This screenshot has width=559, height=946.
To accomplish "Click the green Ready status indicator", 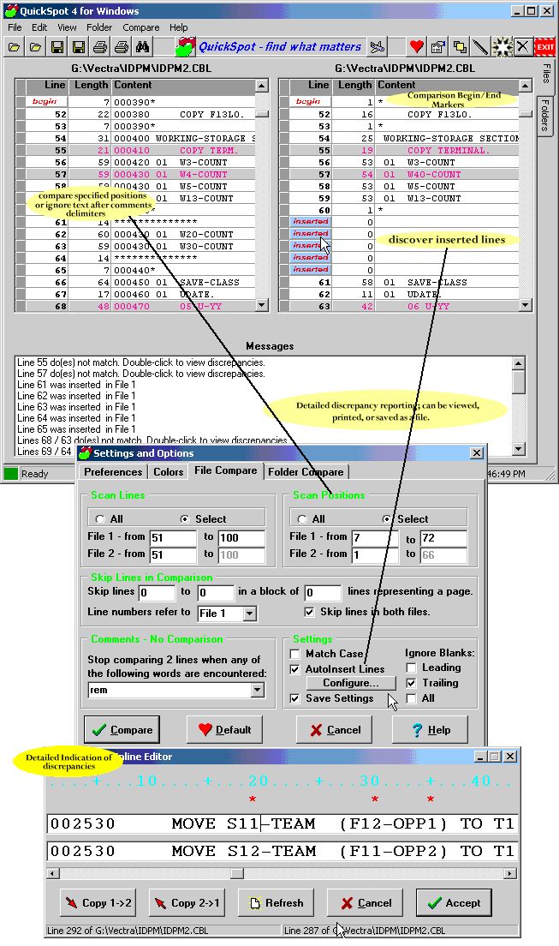I will click(11, 474).
